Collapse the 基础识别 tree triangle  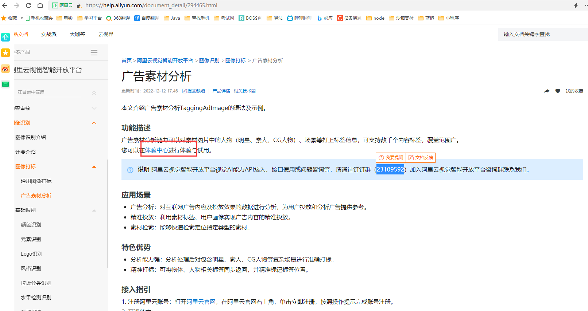pos(94,210)
